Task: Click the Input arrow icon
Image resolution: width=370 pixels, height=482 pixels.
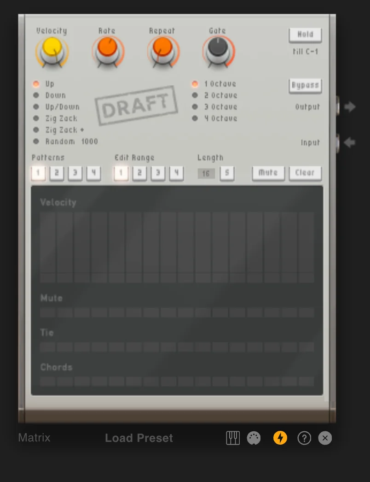Action: (349, 142)
